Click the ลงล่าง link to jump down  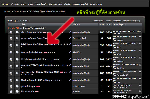tap(26, 21)
